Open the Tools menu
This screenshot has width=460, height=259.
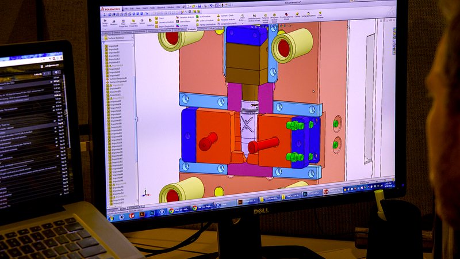[152, 8]
